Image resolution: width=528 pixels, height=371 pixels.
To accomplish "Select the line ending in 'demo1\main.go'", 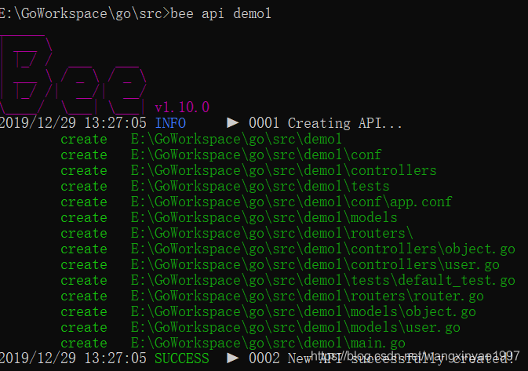I will tap(268, 343).
